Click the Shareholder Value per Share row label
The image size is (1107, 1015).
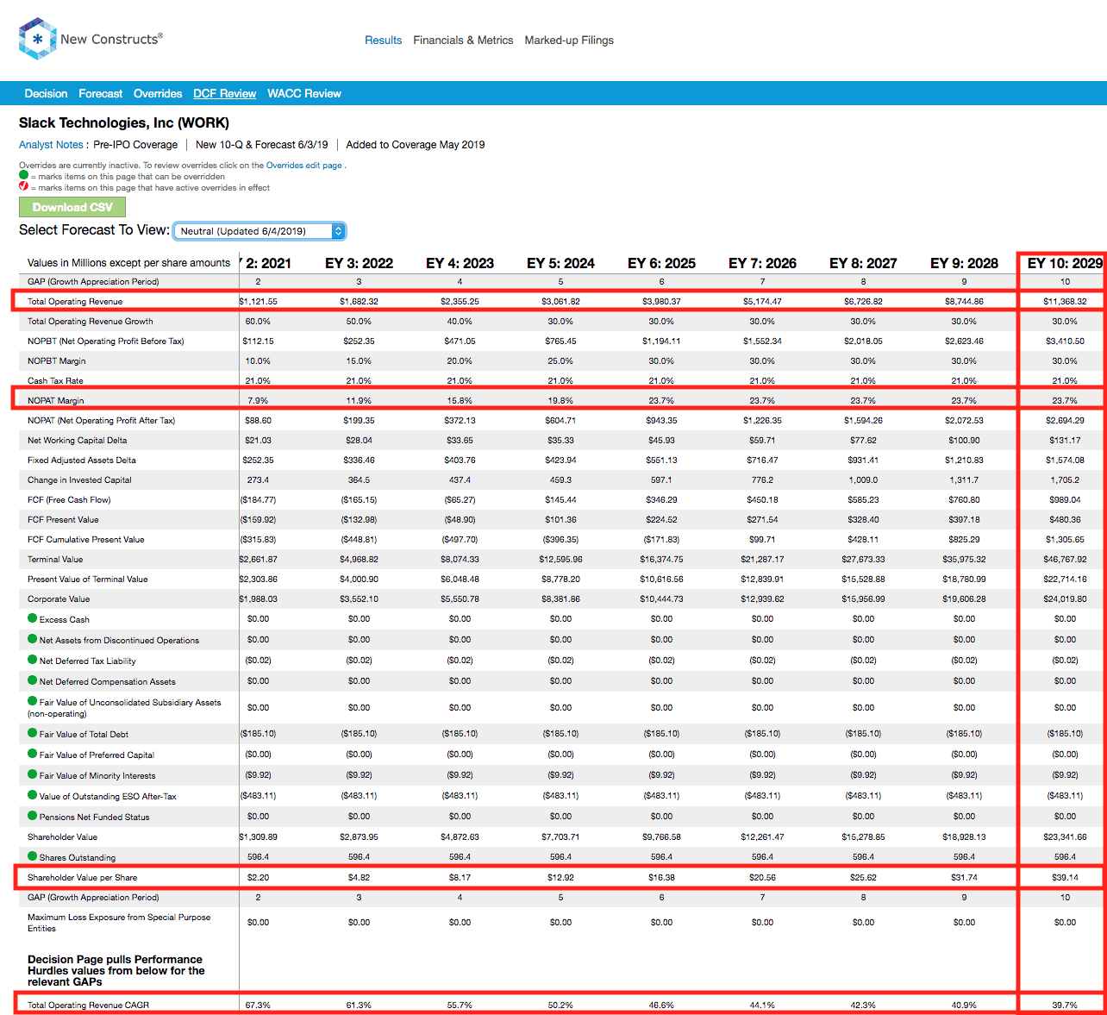pyautogui.click(x=82, y=878)
